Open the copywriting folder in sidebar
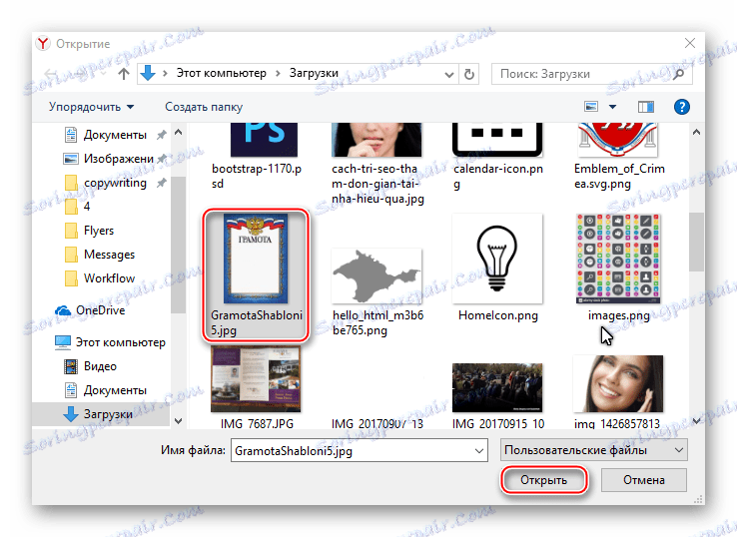This screenshot has height=537, width=737. [115, 183]
